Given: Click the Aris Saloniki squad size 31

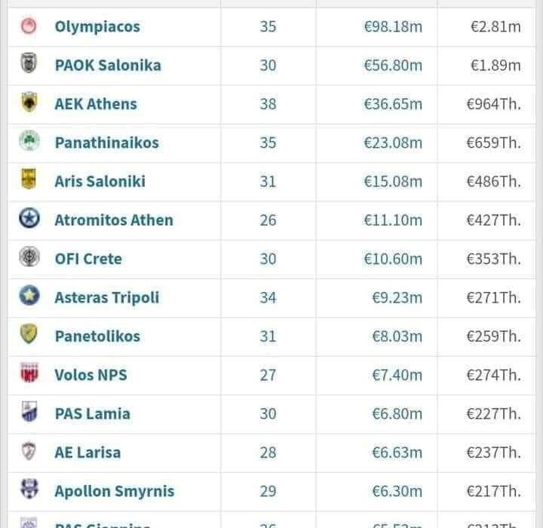Looking at the screenshot, I should tap(268, 181).
